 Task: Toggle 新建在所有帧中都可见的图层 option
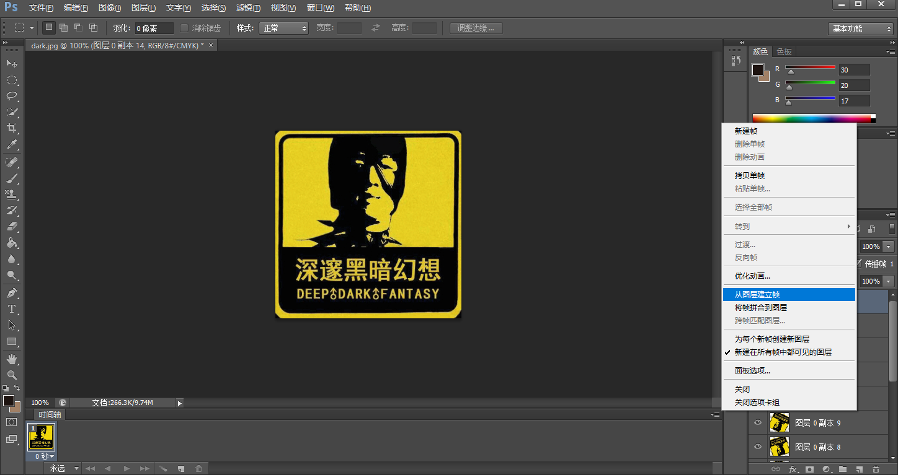pos(783,352)
